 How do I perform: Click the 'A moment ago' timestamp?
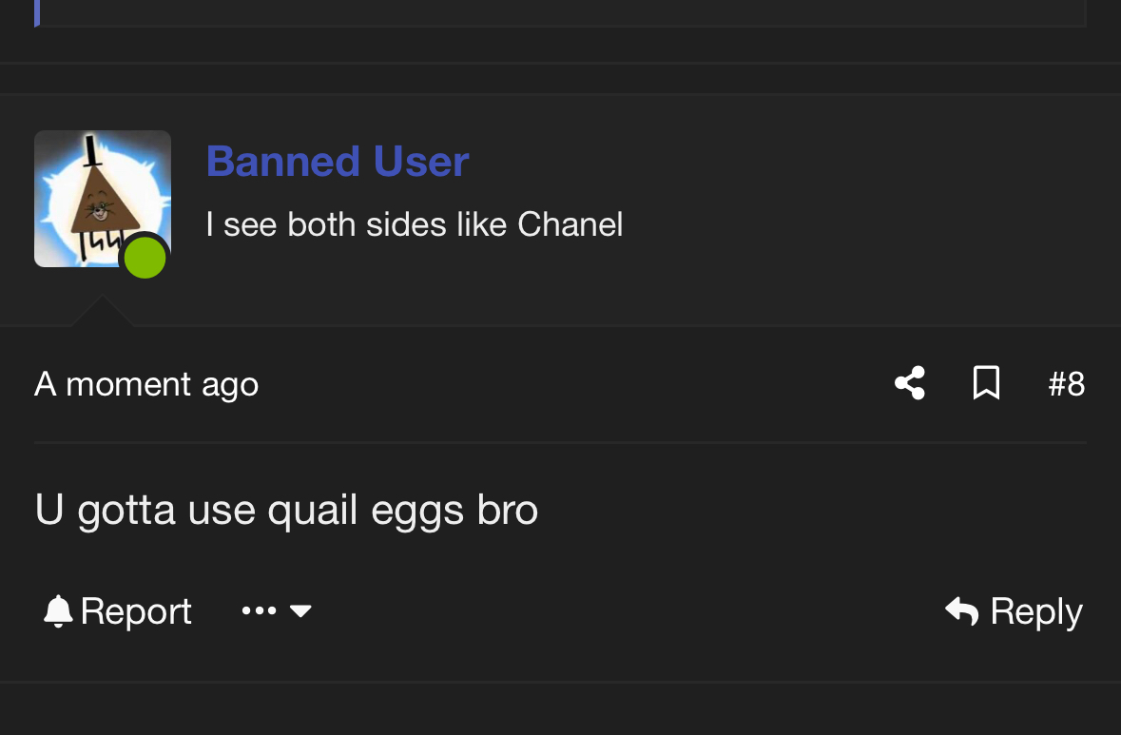click(x=146, y=384)
